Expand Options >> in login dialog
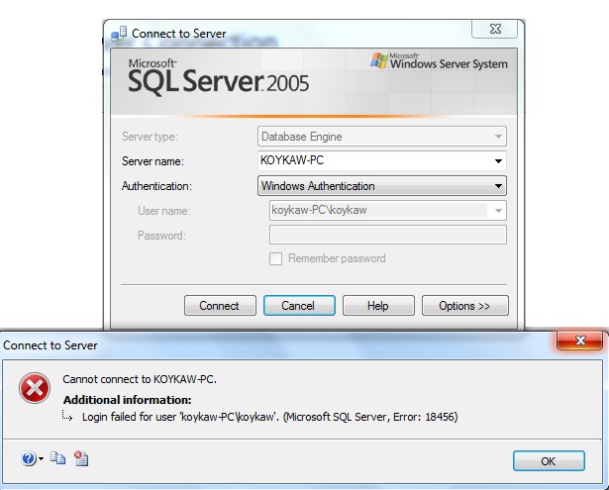This screenshot has width=609, height=490. pos(464,306)
